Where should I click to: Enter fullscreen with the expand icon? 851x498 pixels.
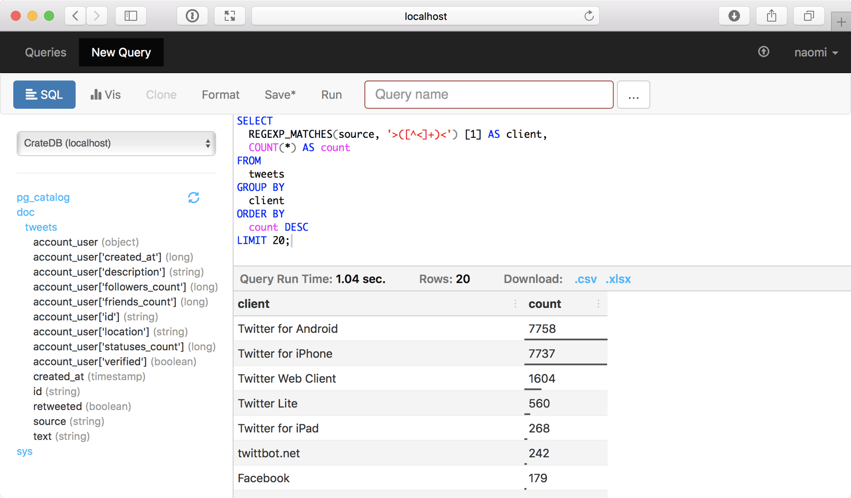230,16
